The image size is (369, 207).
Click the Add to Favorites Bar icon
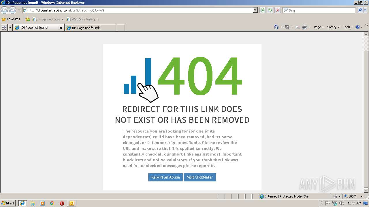click(x=28, y=19)
